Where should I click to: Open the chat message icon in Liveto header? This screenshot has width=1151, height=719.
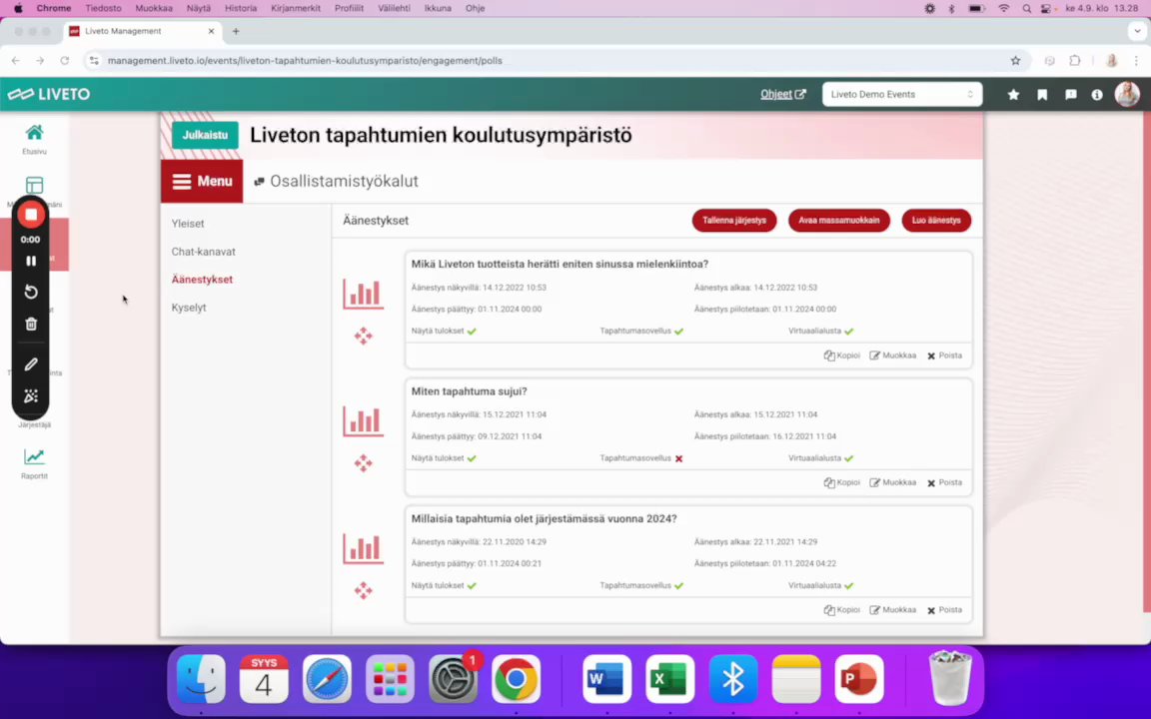pos(1071,95)
